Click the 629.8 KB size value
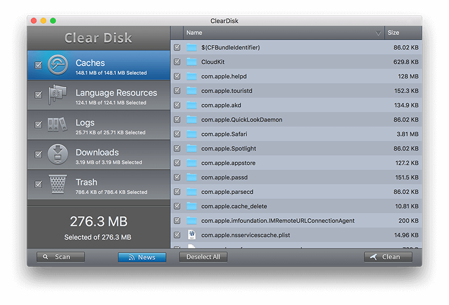Image resolution: width=449 pixels, height=305 pixels. pyautogui.click(x=406, y=62)
